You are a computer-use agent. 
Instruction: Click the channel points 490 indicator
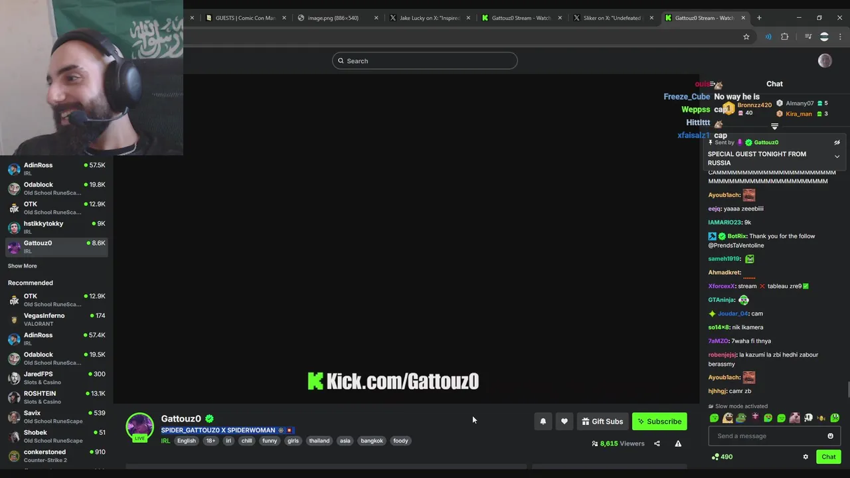click(722, 457)
